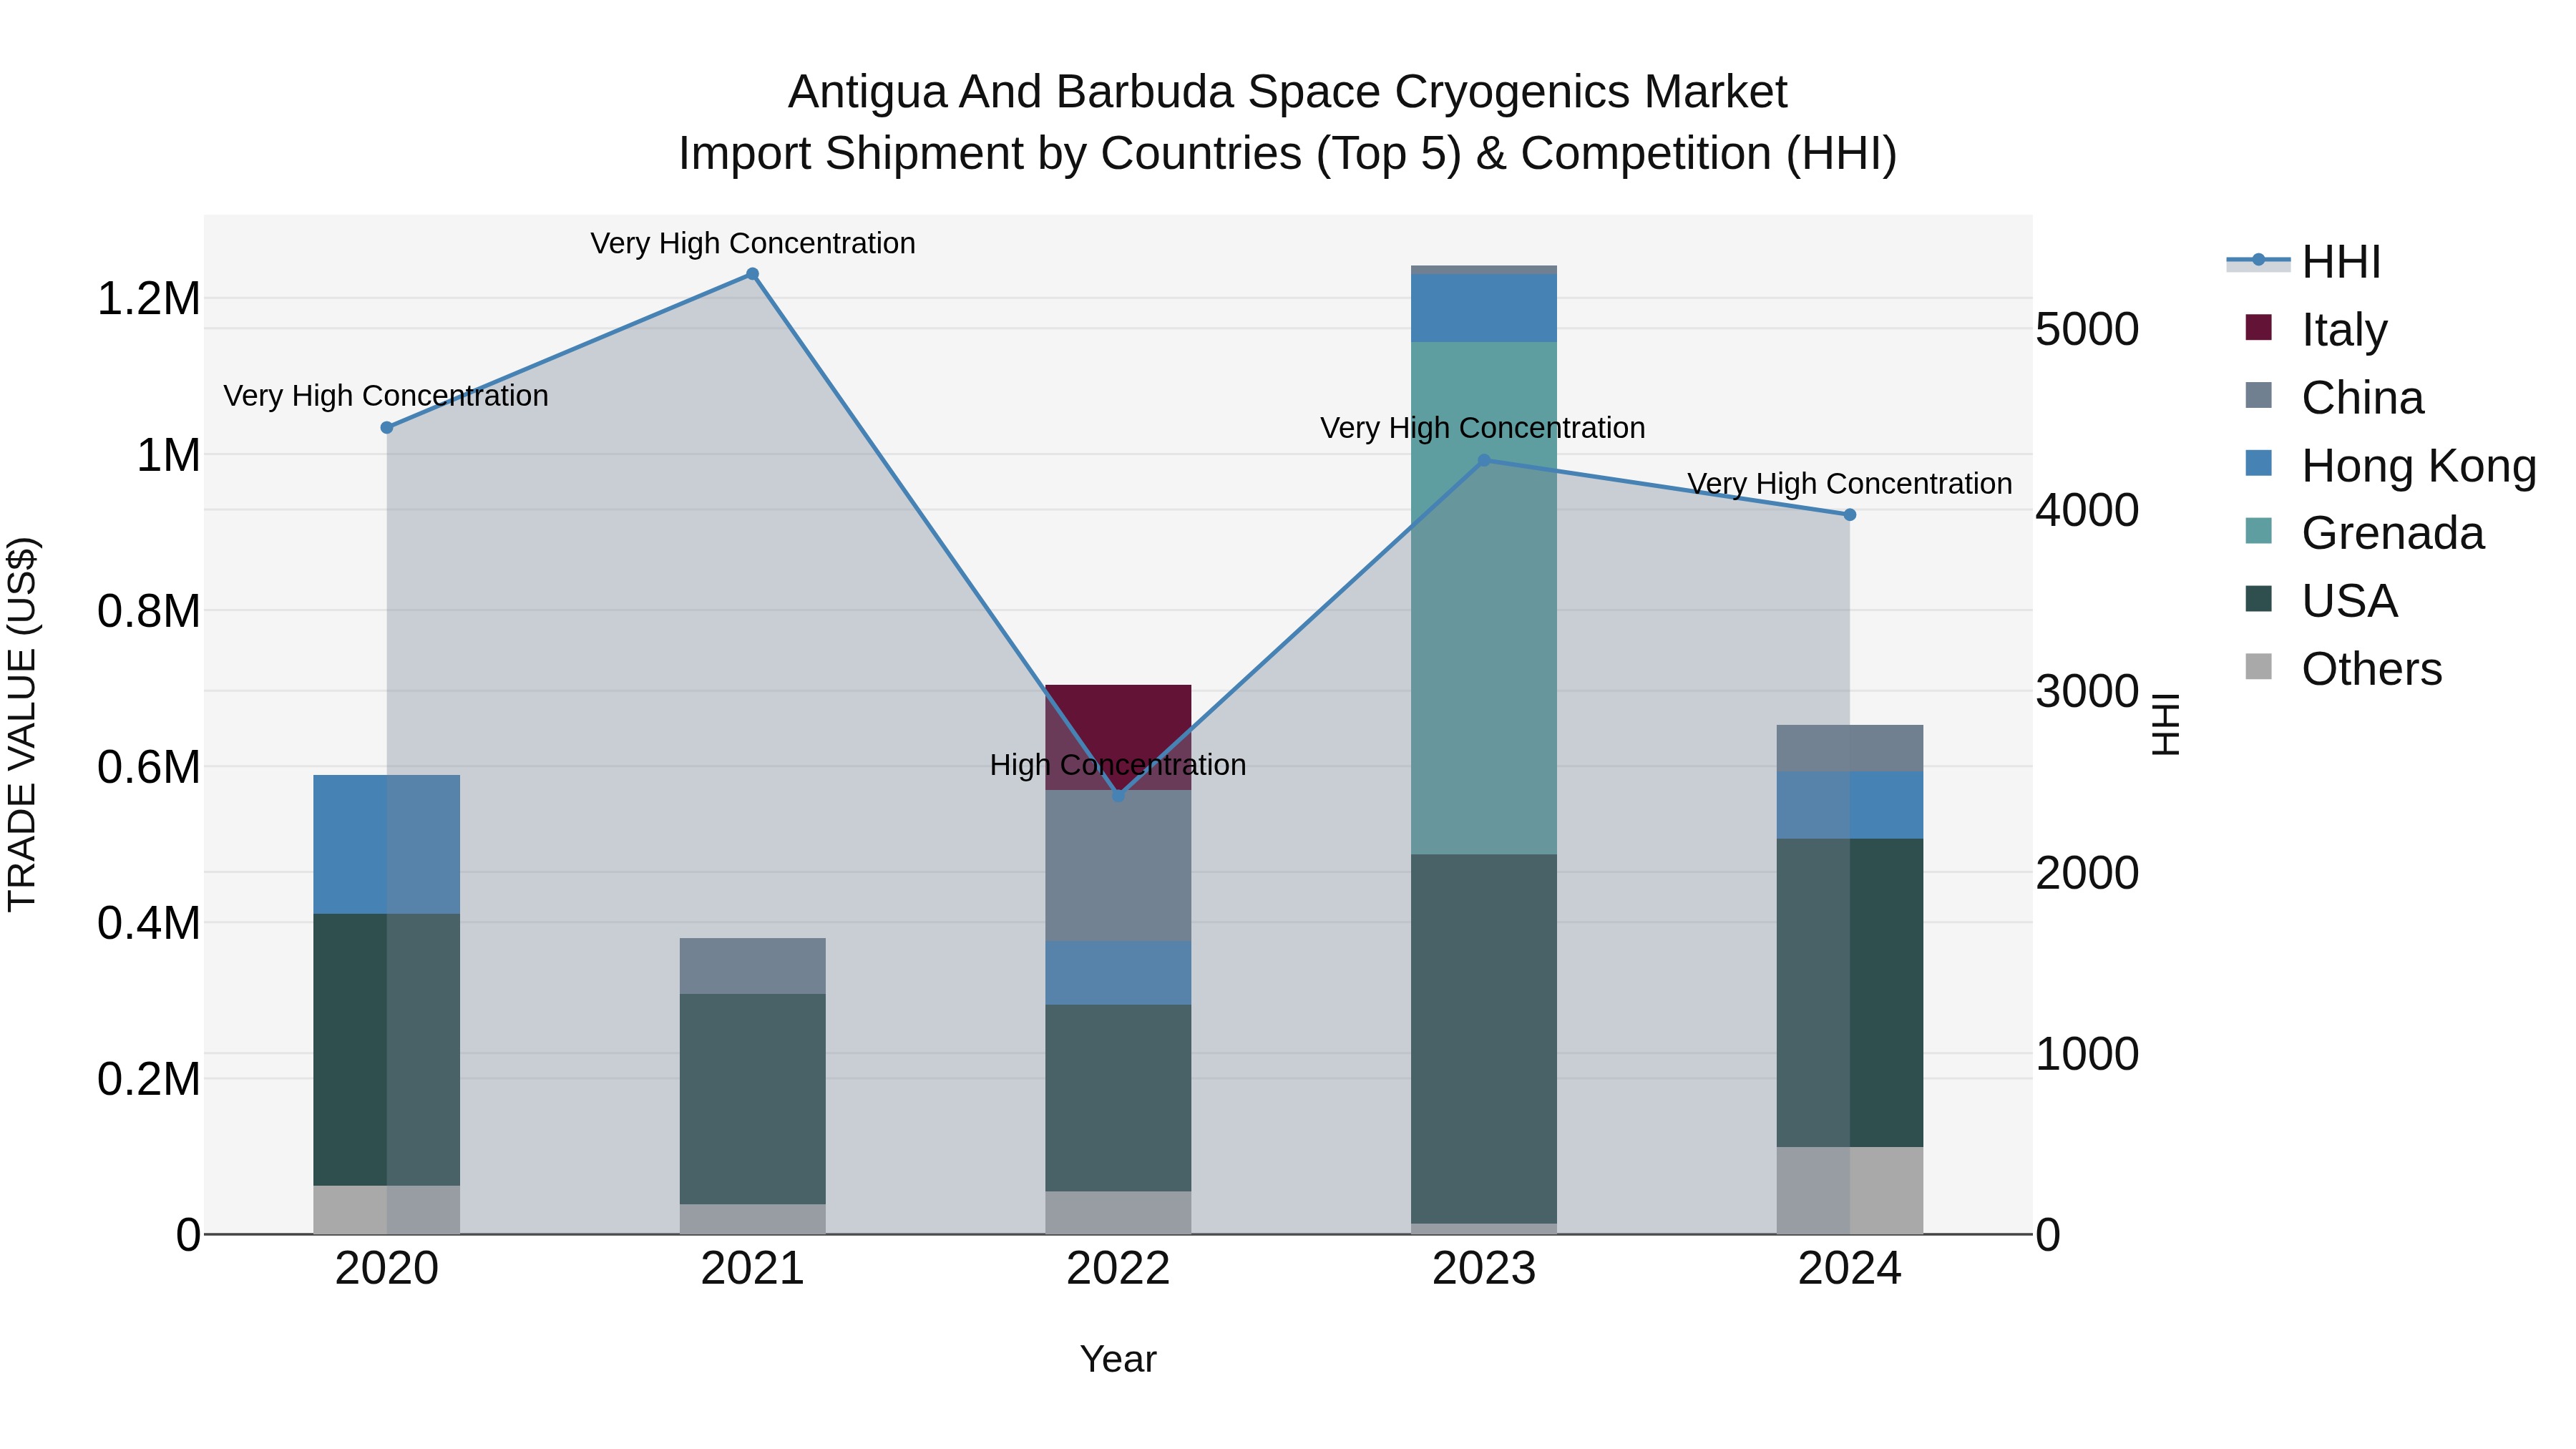
Task: Click the China segment of the 2021 bar
Action: (753, 966)
